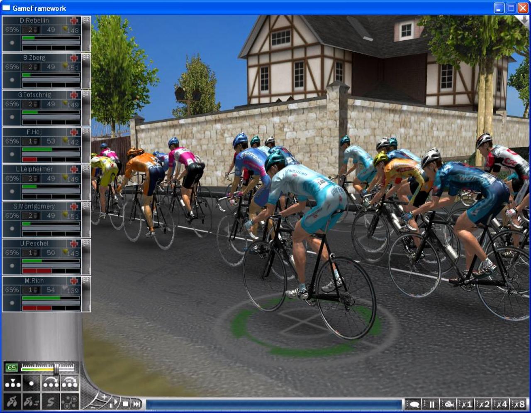This screenshot has width=531, height=413.
Task: Select rider S.Montgomery
Action: 34,206
